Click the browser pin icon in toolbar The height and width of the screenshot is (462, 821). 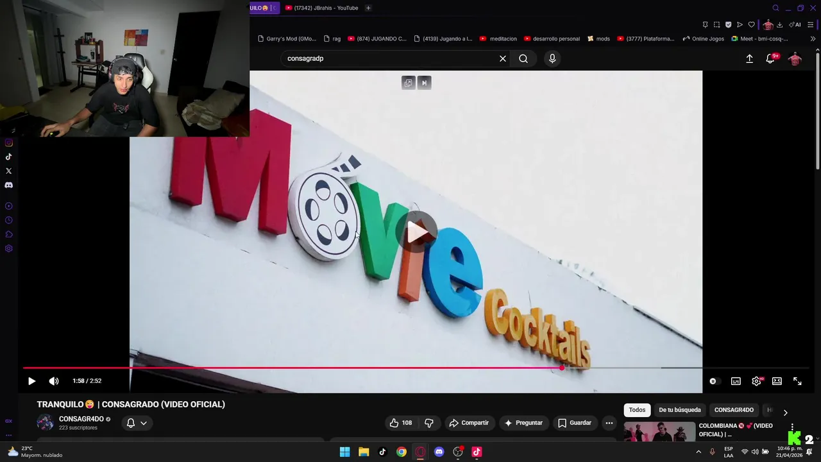pos(705,24)
